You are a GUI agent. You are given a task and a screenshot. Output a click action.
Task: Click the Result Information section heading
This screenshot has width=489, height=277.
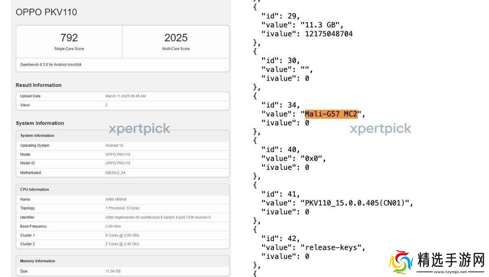[38, 85]
